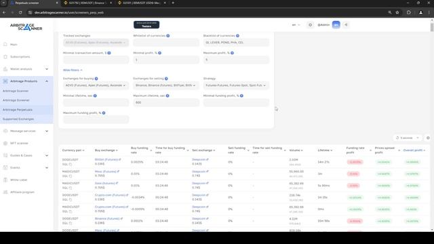Click the info icon beside Maximum profit
This screenshot has height=244, width=434.
point(232,53)
